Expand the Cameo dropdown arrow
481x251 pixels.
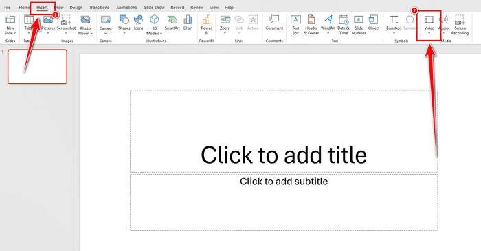pyautogui.click(x=106, y=33)
